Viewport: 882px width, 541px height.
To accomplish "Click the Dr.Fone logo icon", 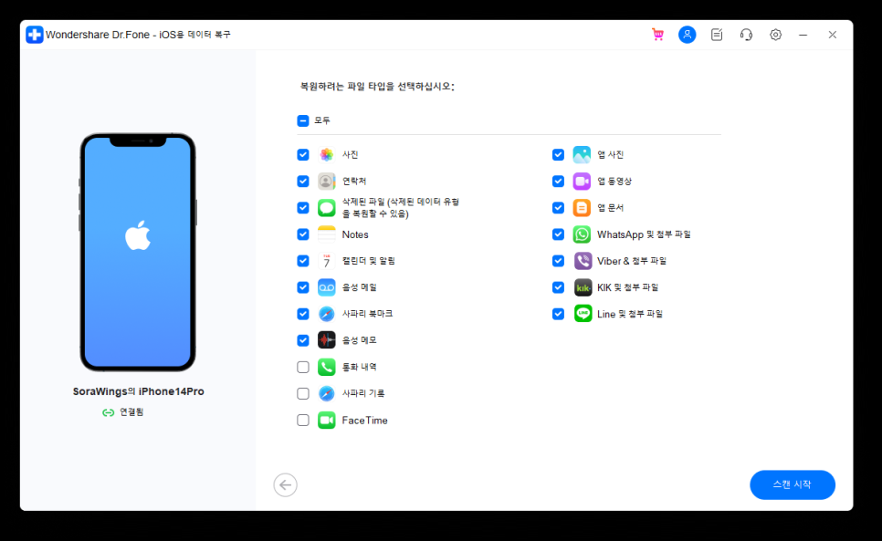I will (x=35, y=35).
